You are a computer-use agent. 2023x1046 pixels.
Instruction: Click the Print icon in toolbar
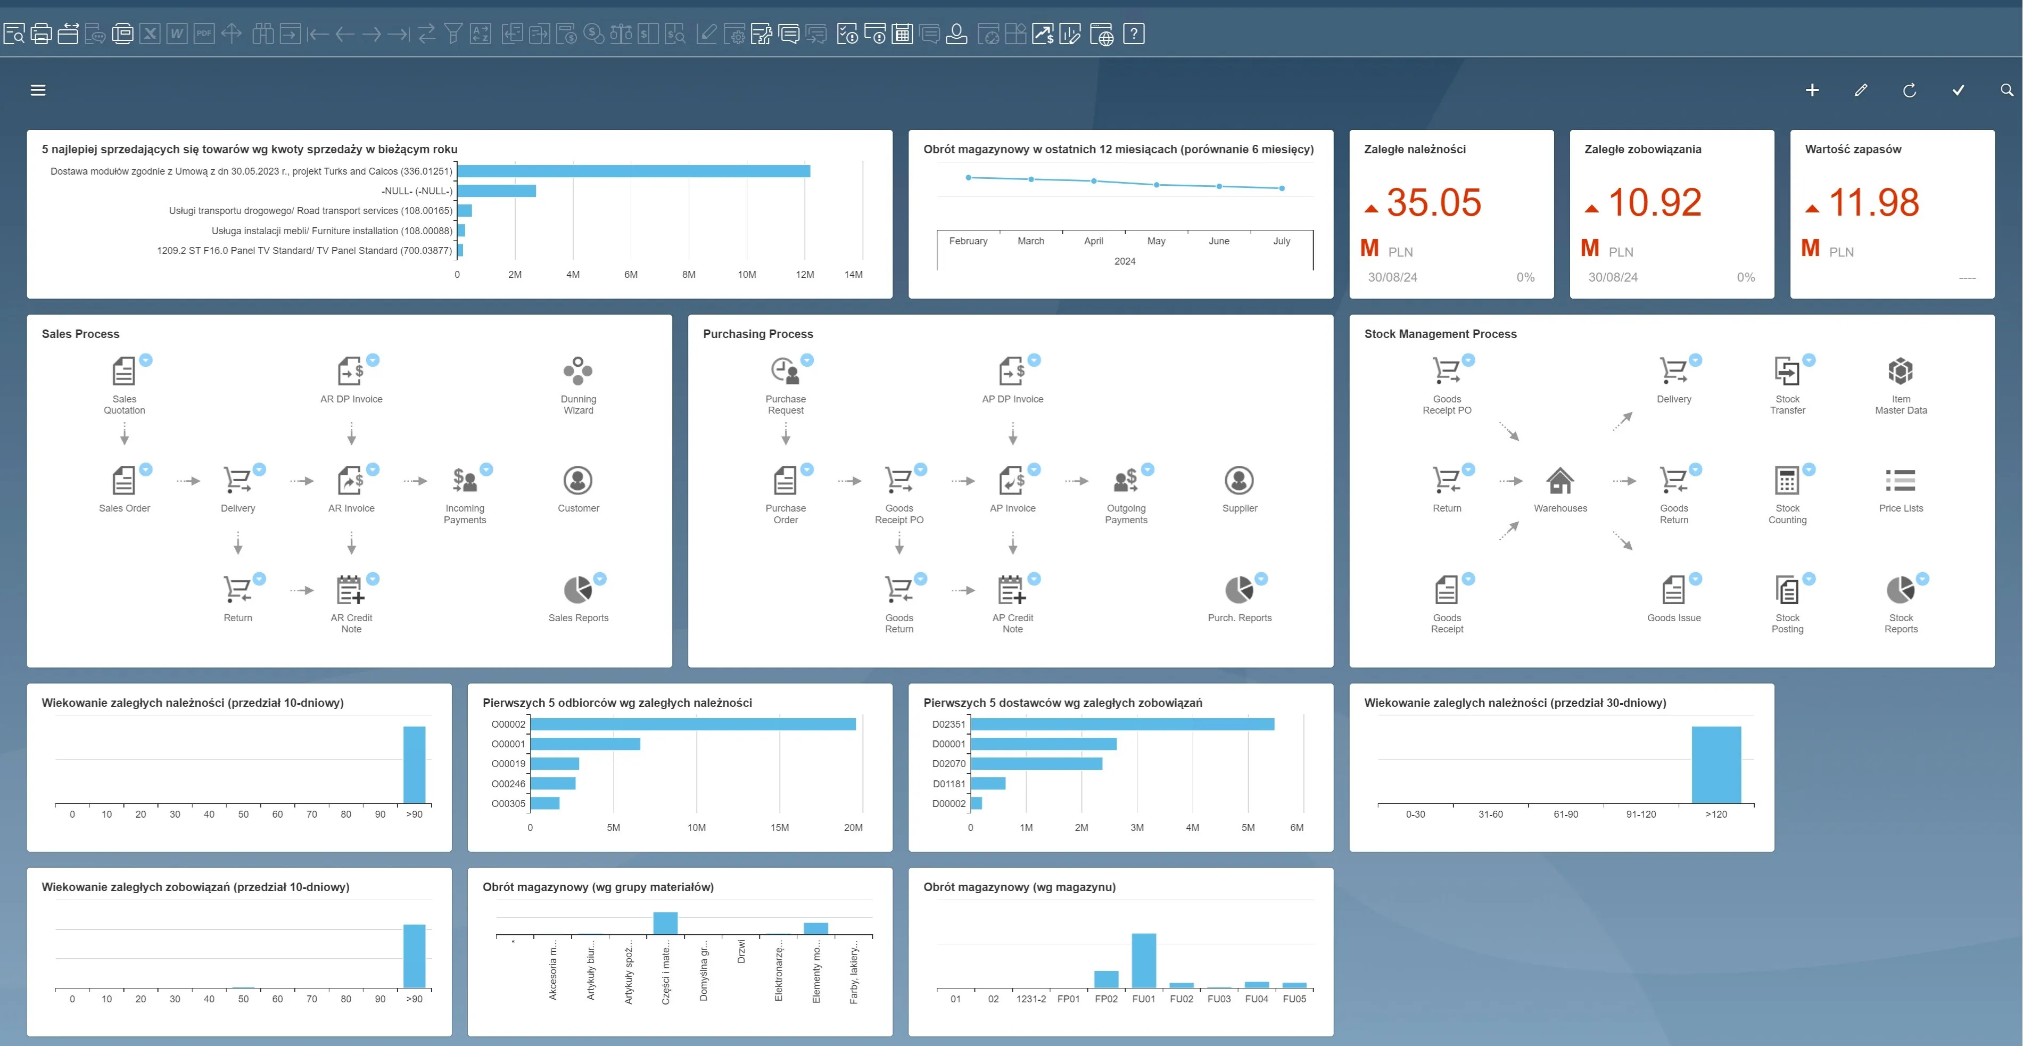click(41, 34)
